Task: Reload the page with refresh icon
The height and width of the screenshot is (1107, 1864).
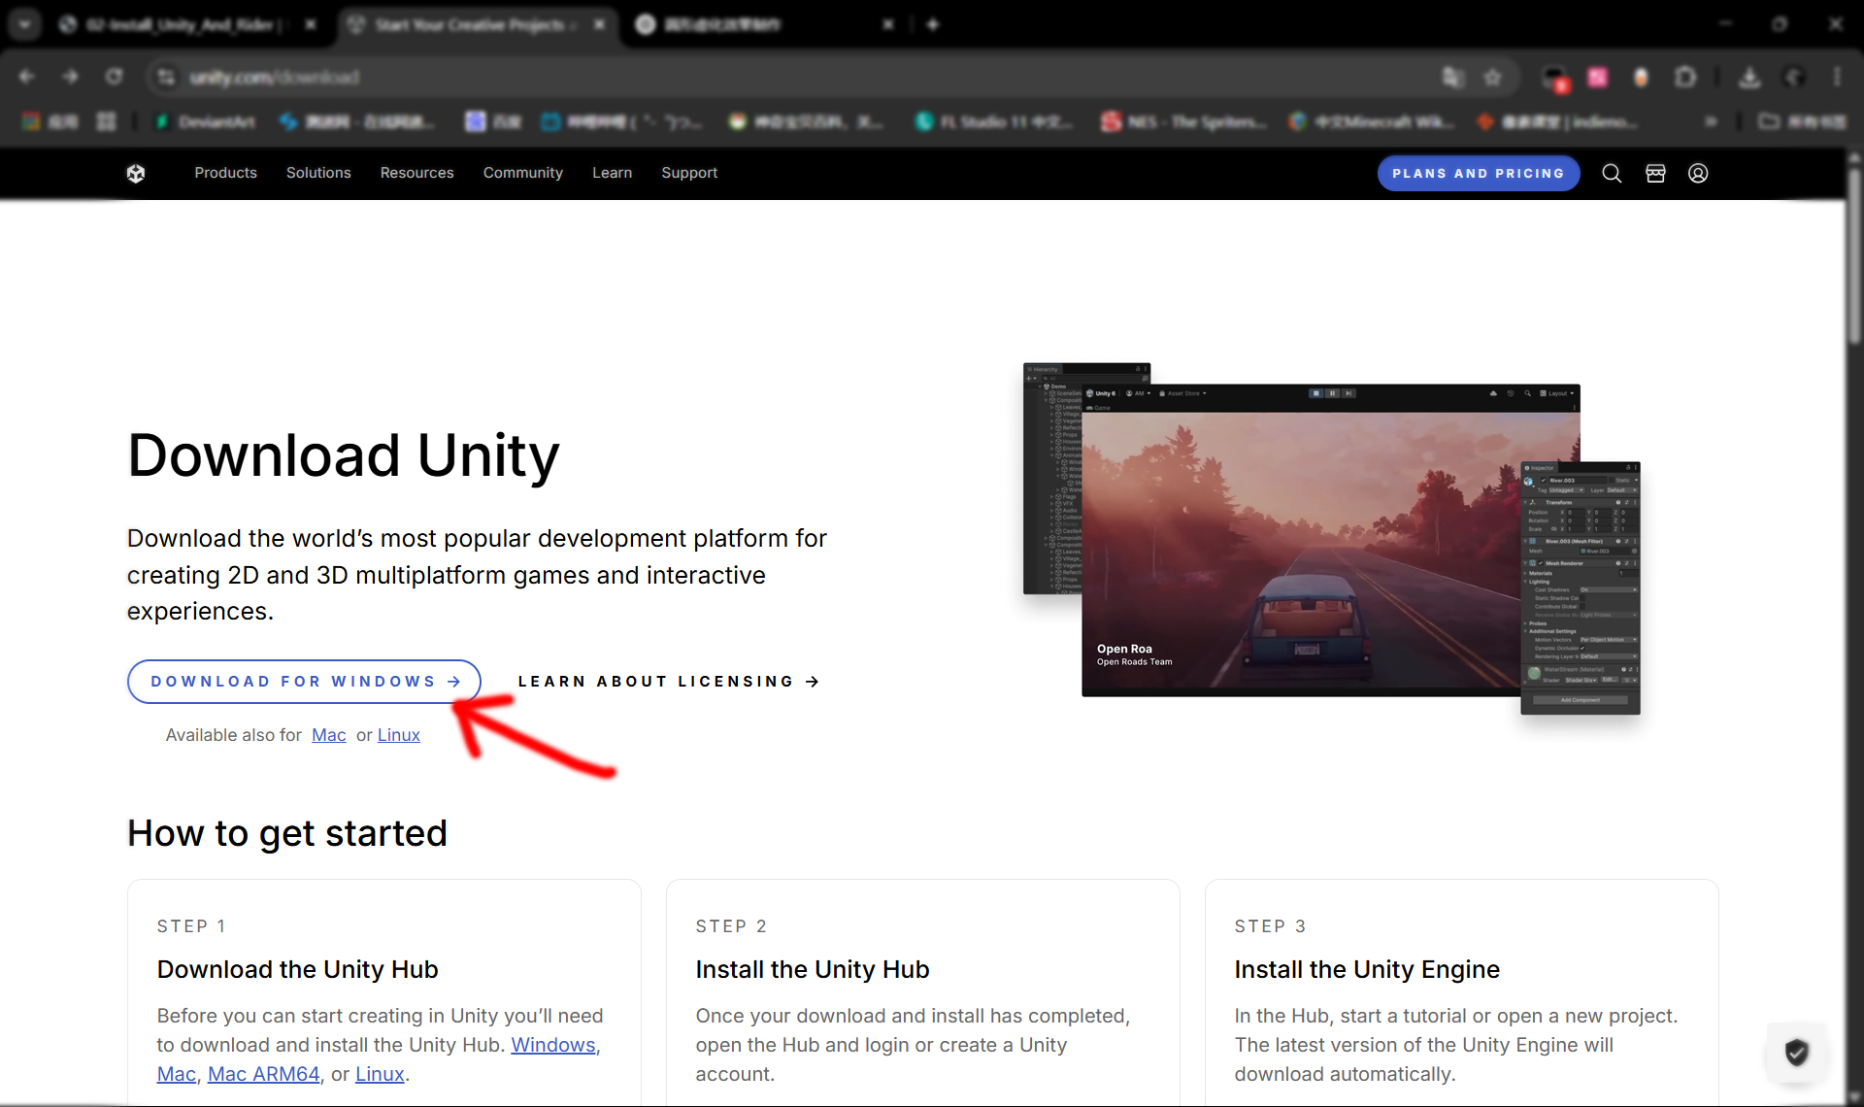Action: click(x=114, y=76)
